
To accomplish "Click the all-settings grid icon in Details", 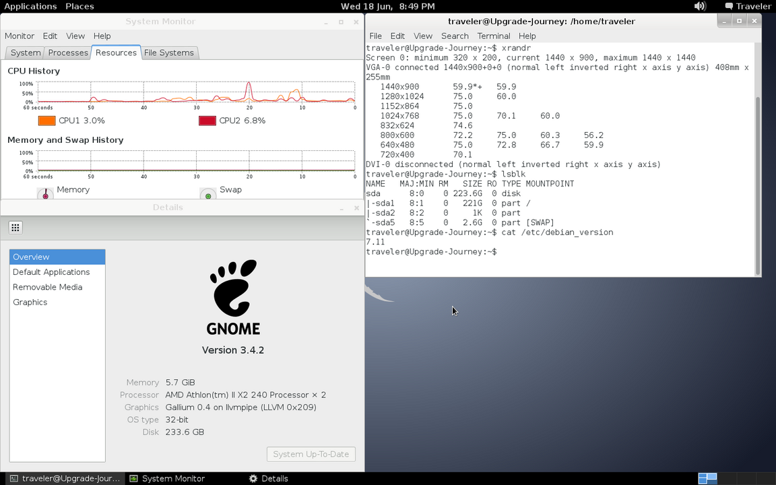I will 15,228.
